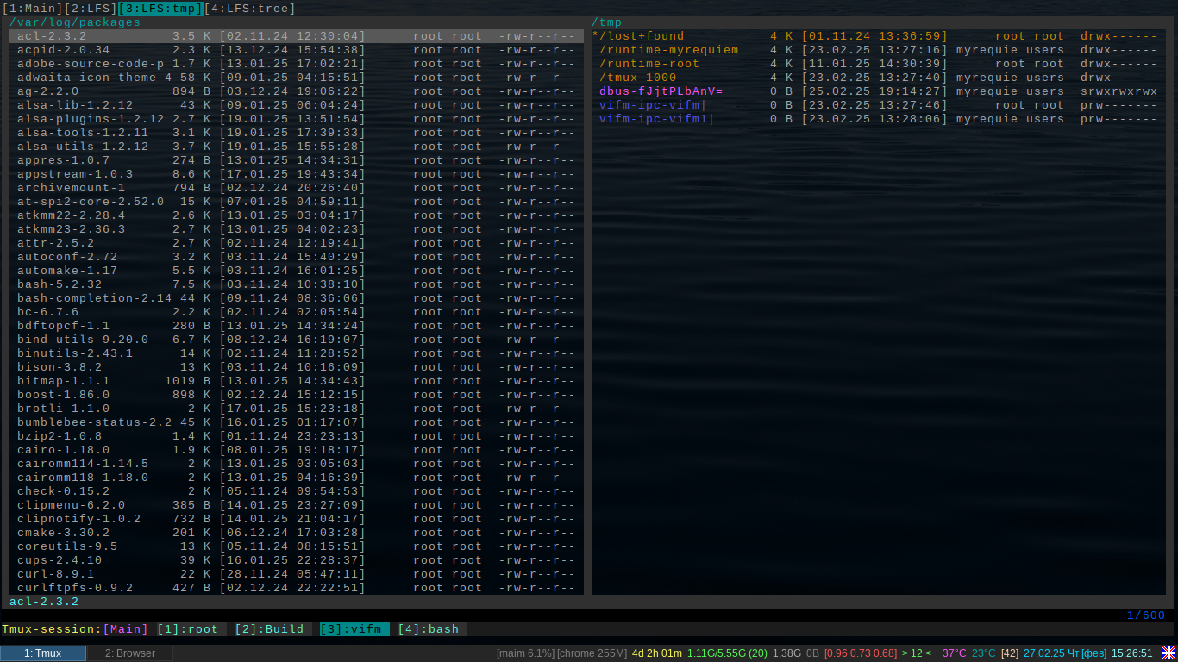Select alsa-lib-1.2.12 in the list

click(x=297, y=105)
